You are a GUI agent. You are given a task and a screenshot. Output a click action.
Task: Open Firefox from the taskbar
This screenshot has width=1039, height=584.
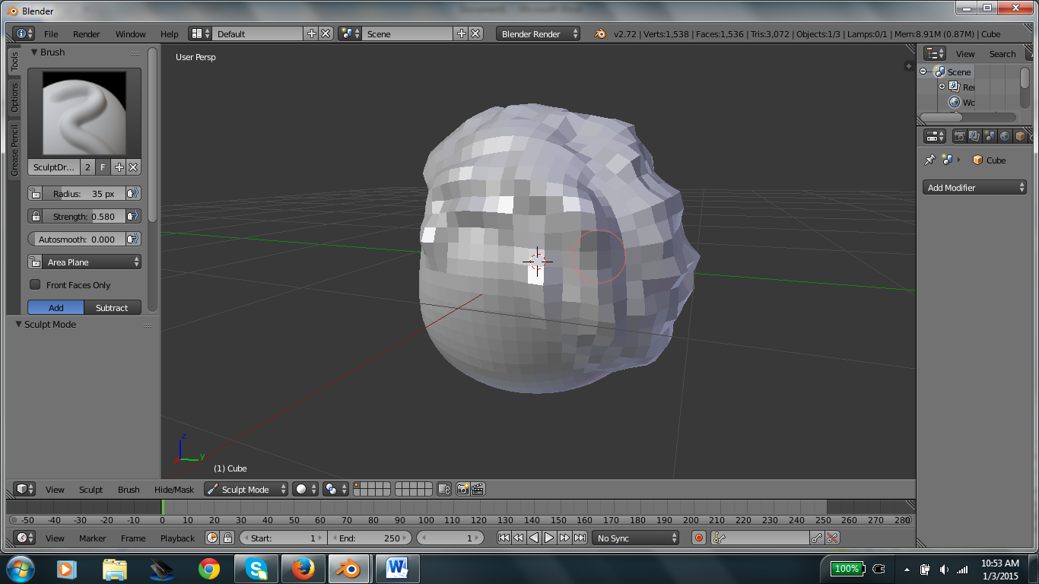303,569
